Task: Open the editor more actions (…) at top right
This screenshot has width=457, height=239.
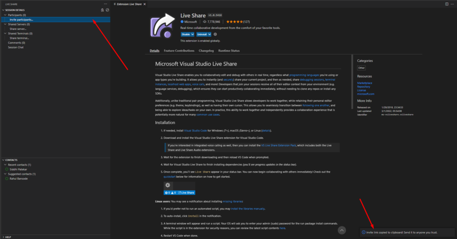Action: point(453,4)
